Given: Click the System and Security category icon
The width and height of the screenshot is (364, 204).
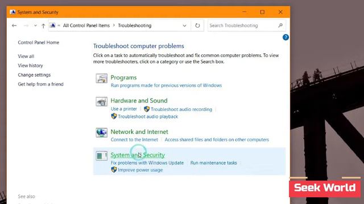Looking at the screenshot, I should tap(101, 156).
